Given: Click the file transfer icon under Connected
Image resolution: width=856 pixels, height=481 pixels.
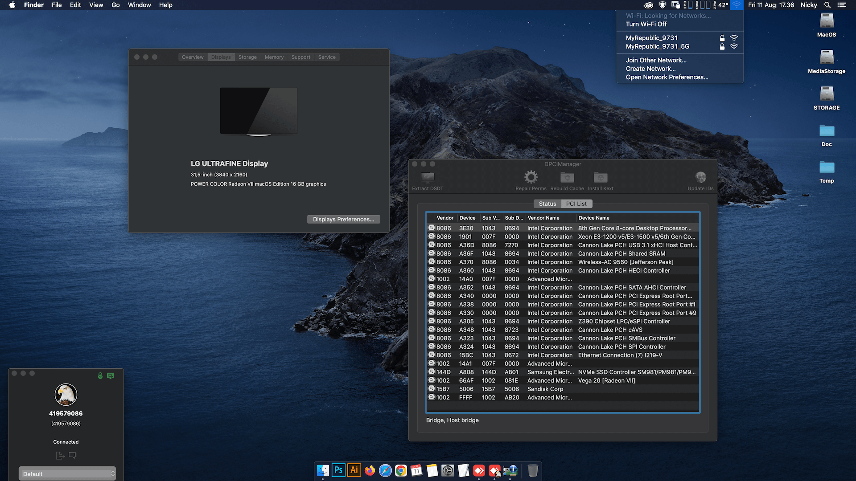Looking at the screenshot, I should [x=60, y=455].
